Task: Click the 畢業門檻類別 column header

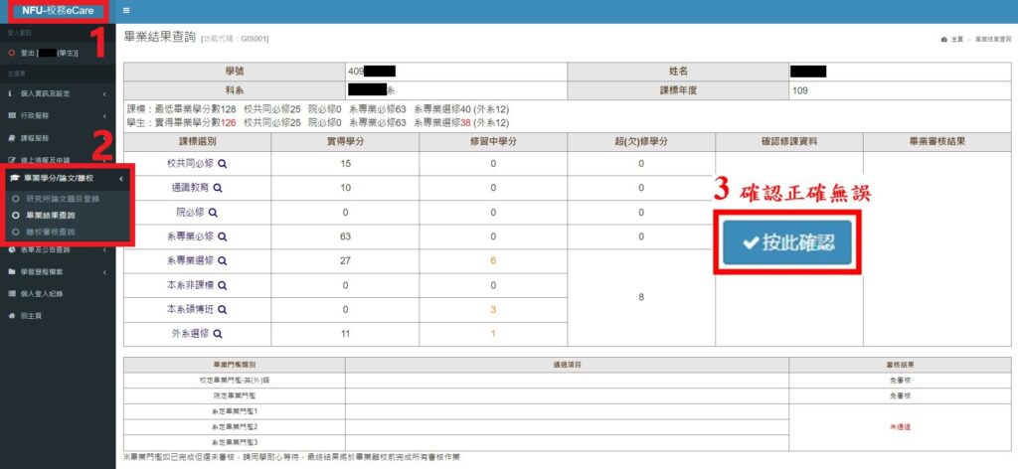Action: pyautogui.click(x=234, y=366)
